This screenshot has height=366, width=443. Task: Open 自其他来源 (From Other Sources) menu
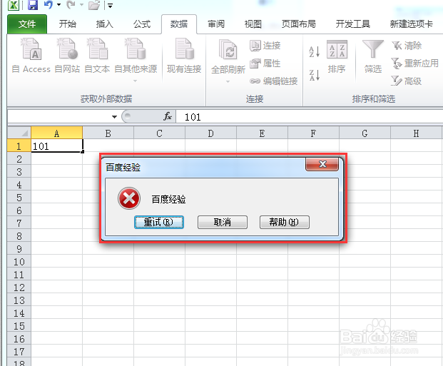[x=136, y=60]
